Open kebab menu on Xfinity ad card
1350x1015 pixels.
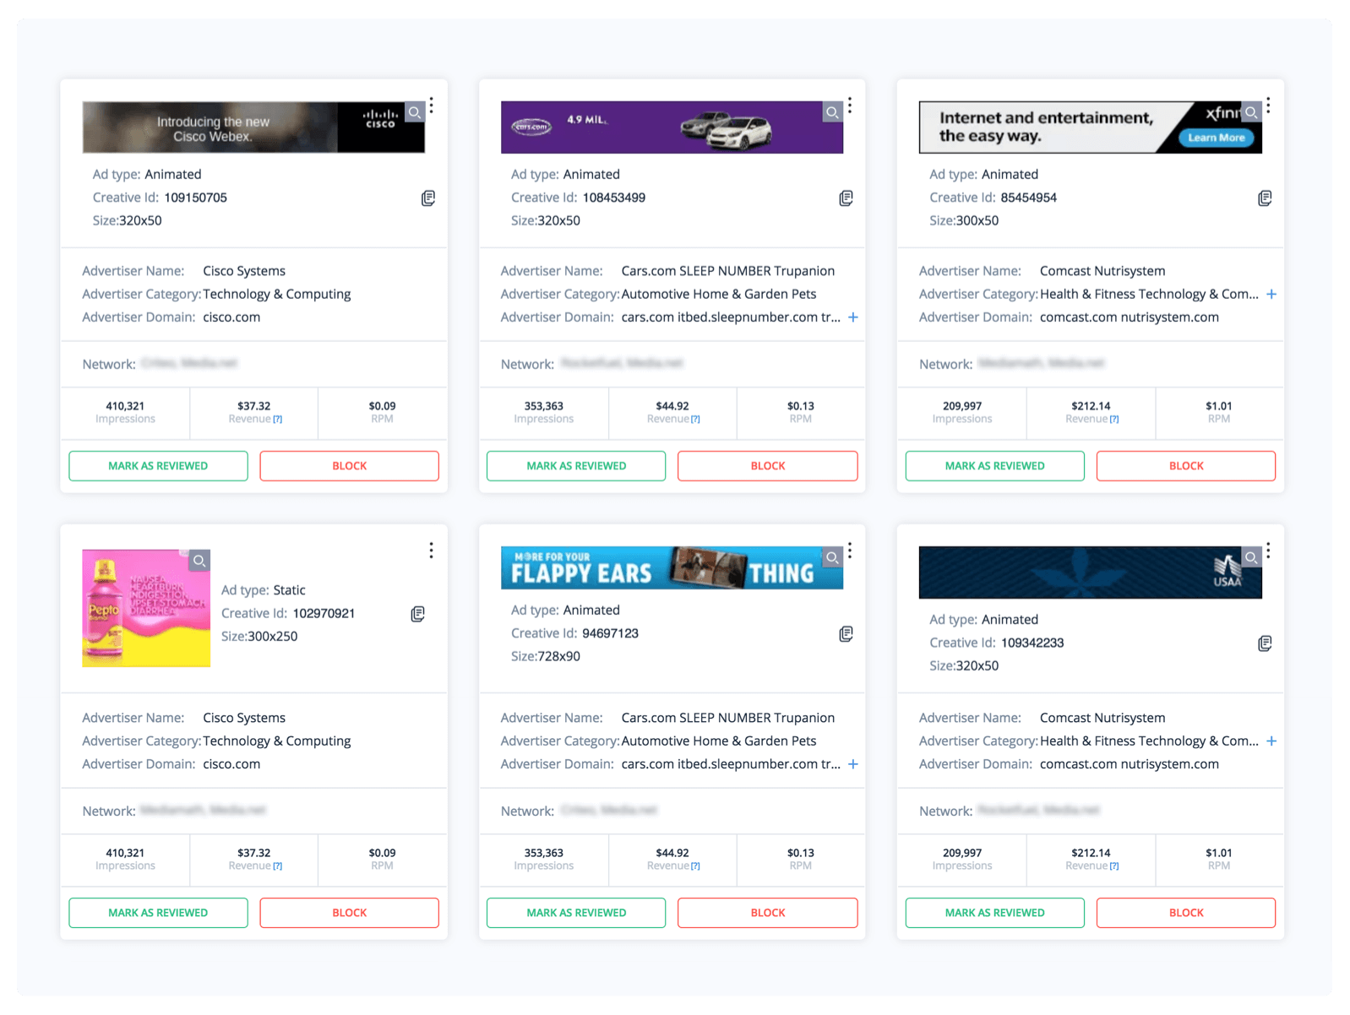click(x=1268, y=106)
